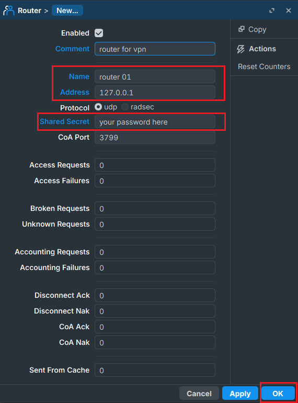This screenshot has width=298, height=403.
Task: Click the CoA Nak counter field
Action: 155,342
